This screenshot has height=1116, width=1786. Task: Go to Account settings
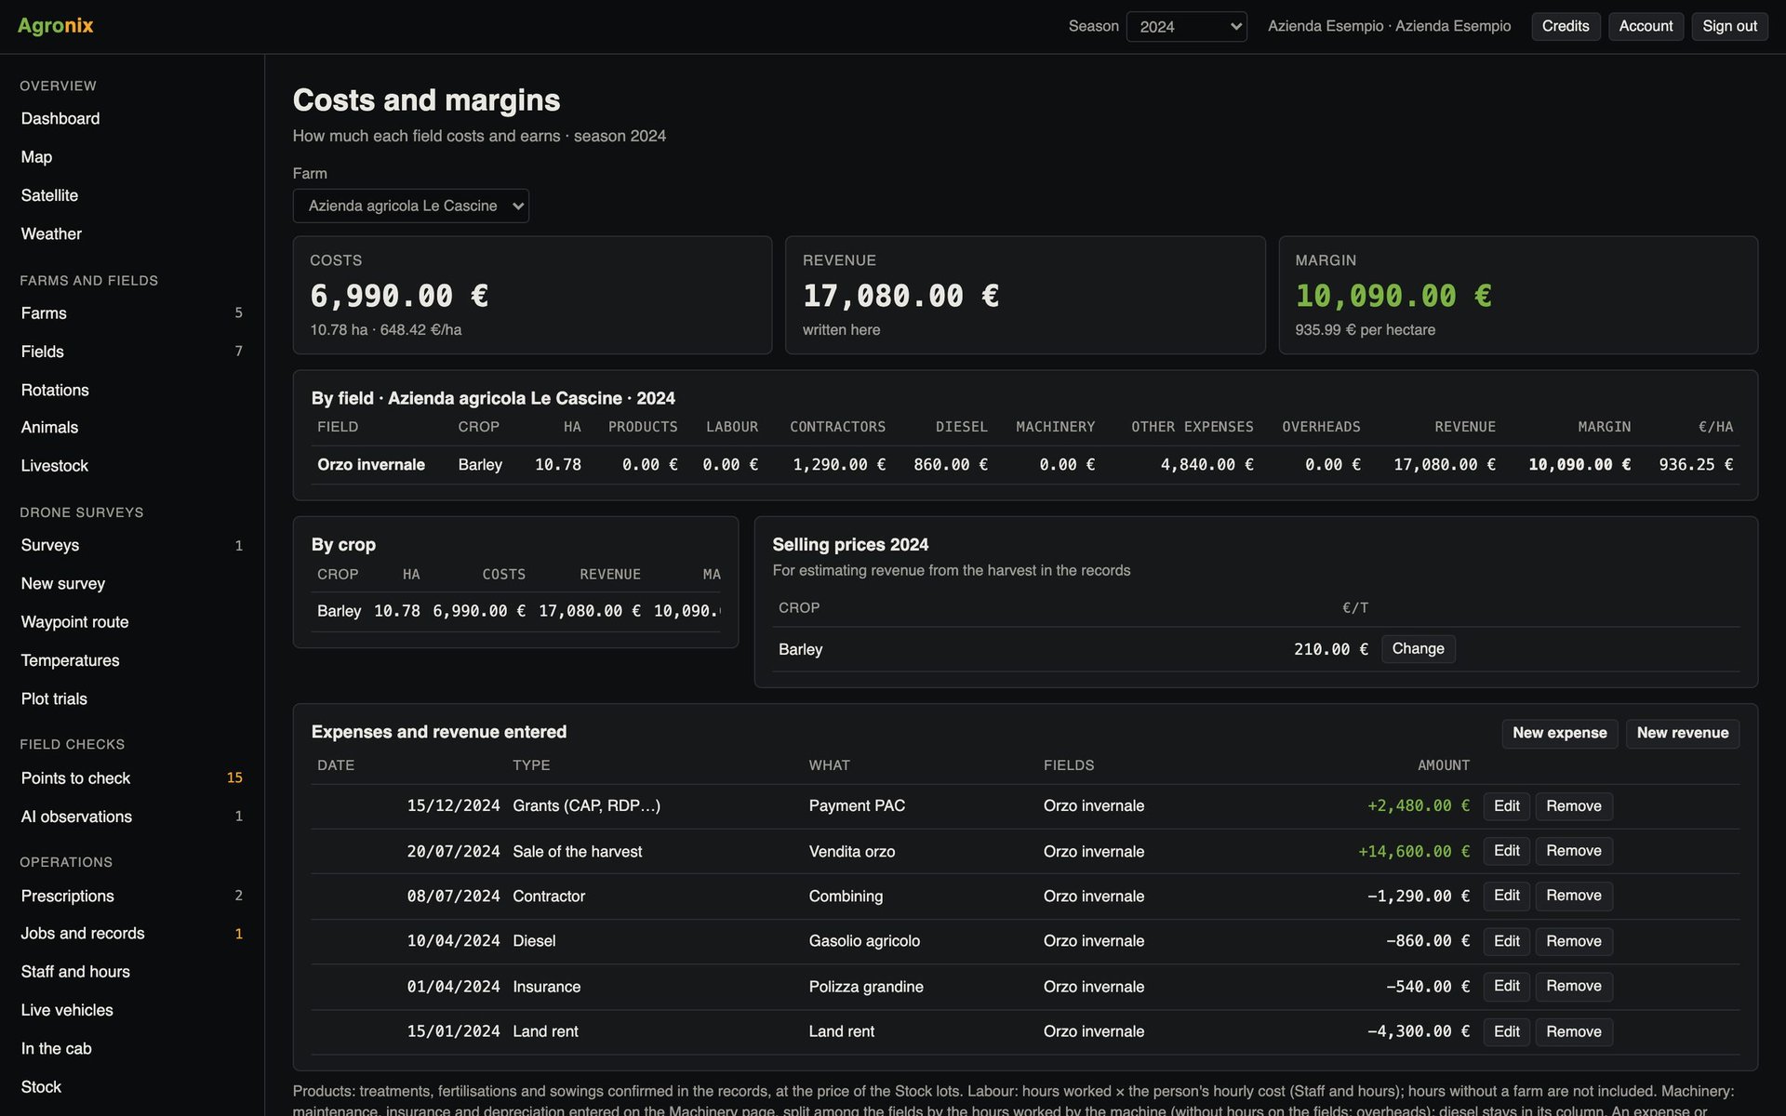(x=1646, y=26)
